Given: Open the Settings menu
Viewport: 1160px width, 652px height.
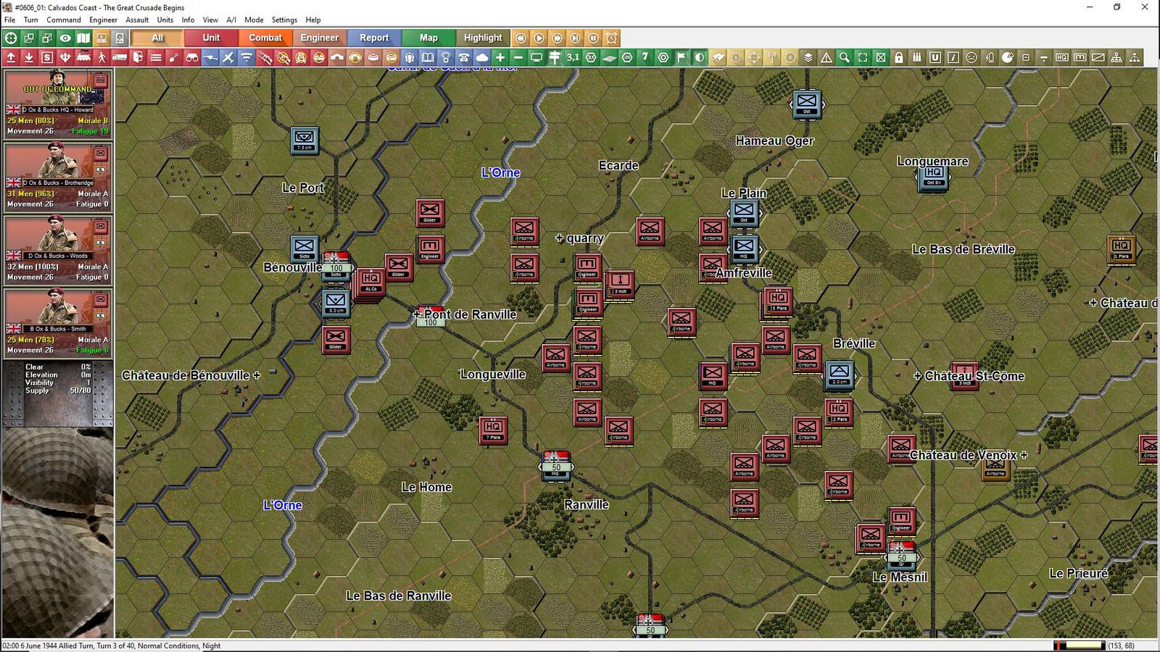Looking at the screenshot, I should click(x=284, y=20).
